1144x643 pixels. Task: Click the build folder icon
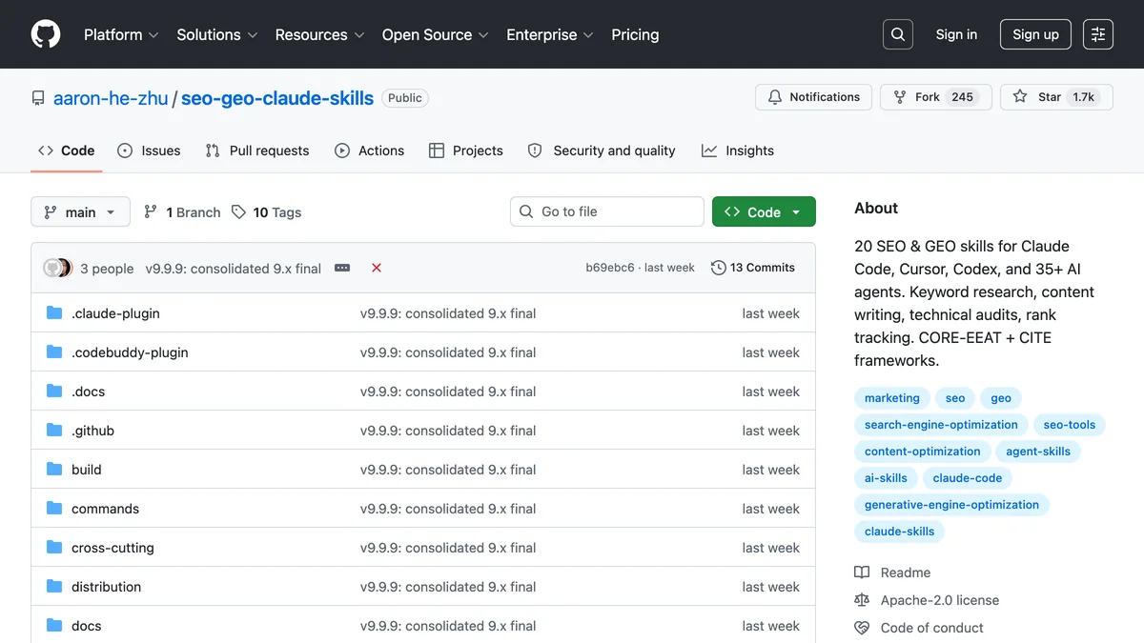coord(54,470)
